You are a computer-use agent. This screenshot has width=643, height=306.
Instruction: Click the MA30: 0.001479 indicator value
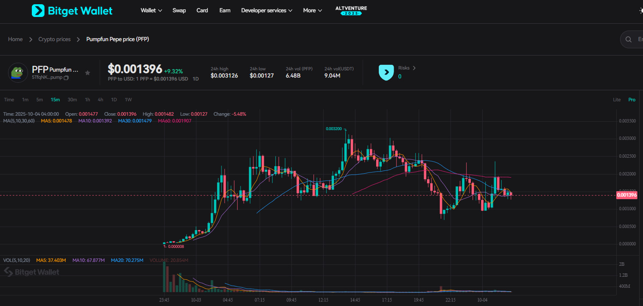135,121
